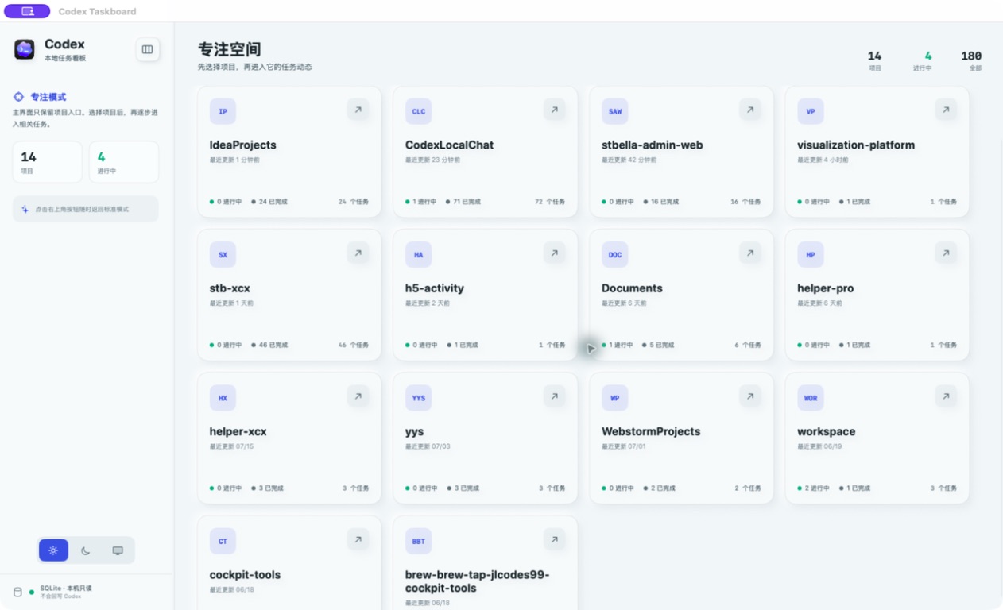Open the h5-activity card arrow icon
This screenshot has width=1003, height=610.
(x=555, y=253)
